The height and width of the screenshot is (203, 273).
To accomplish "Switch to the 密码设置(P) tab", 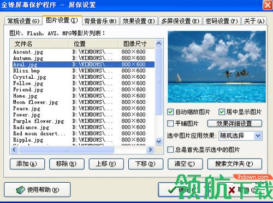I will click(222, 21).
